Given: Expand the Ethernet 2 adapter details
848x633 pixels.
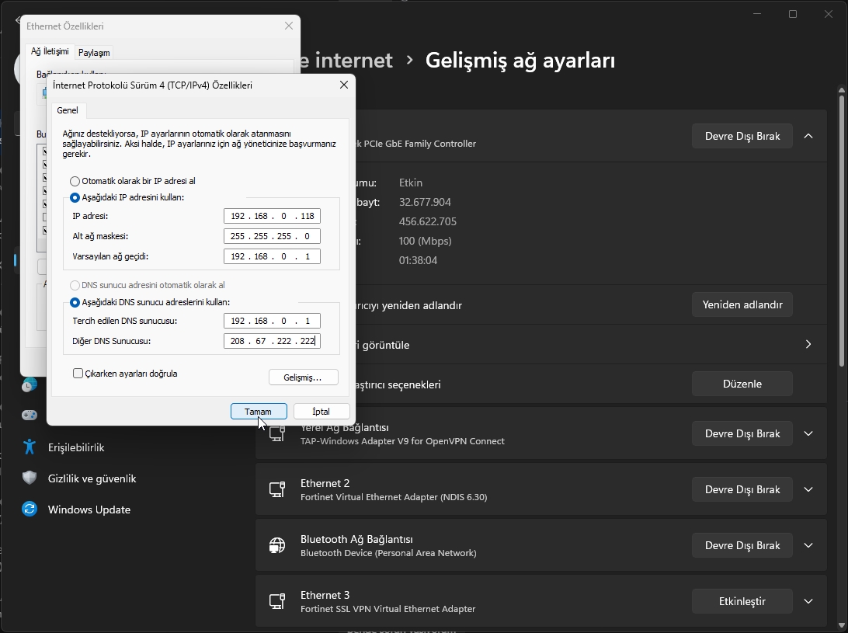Looking at the screenshot, I should coord(808,489).
